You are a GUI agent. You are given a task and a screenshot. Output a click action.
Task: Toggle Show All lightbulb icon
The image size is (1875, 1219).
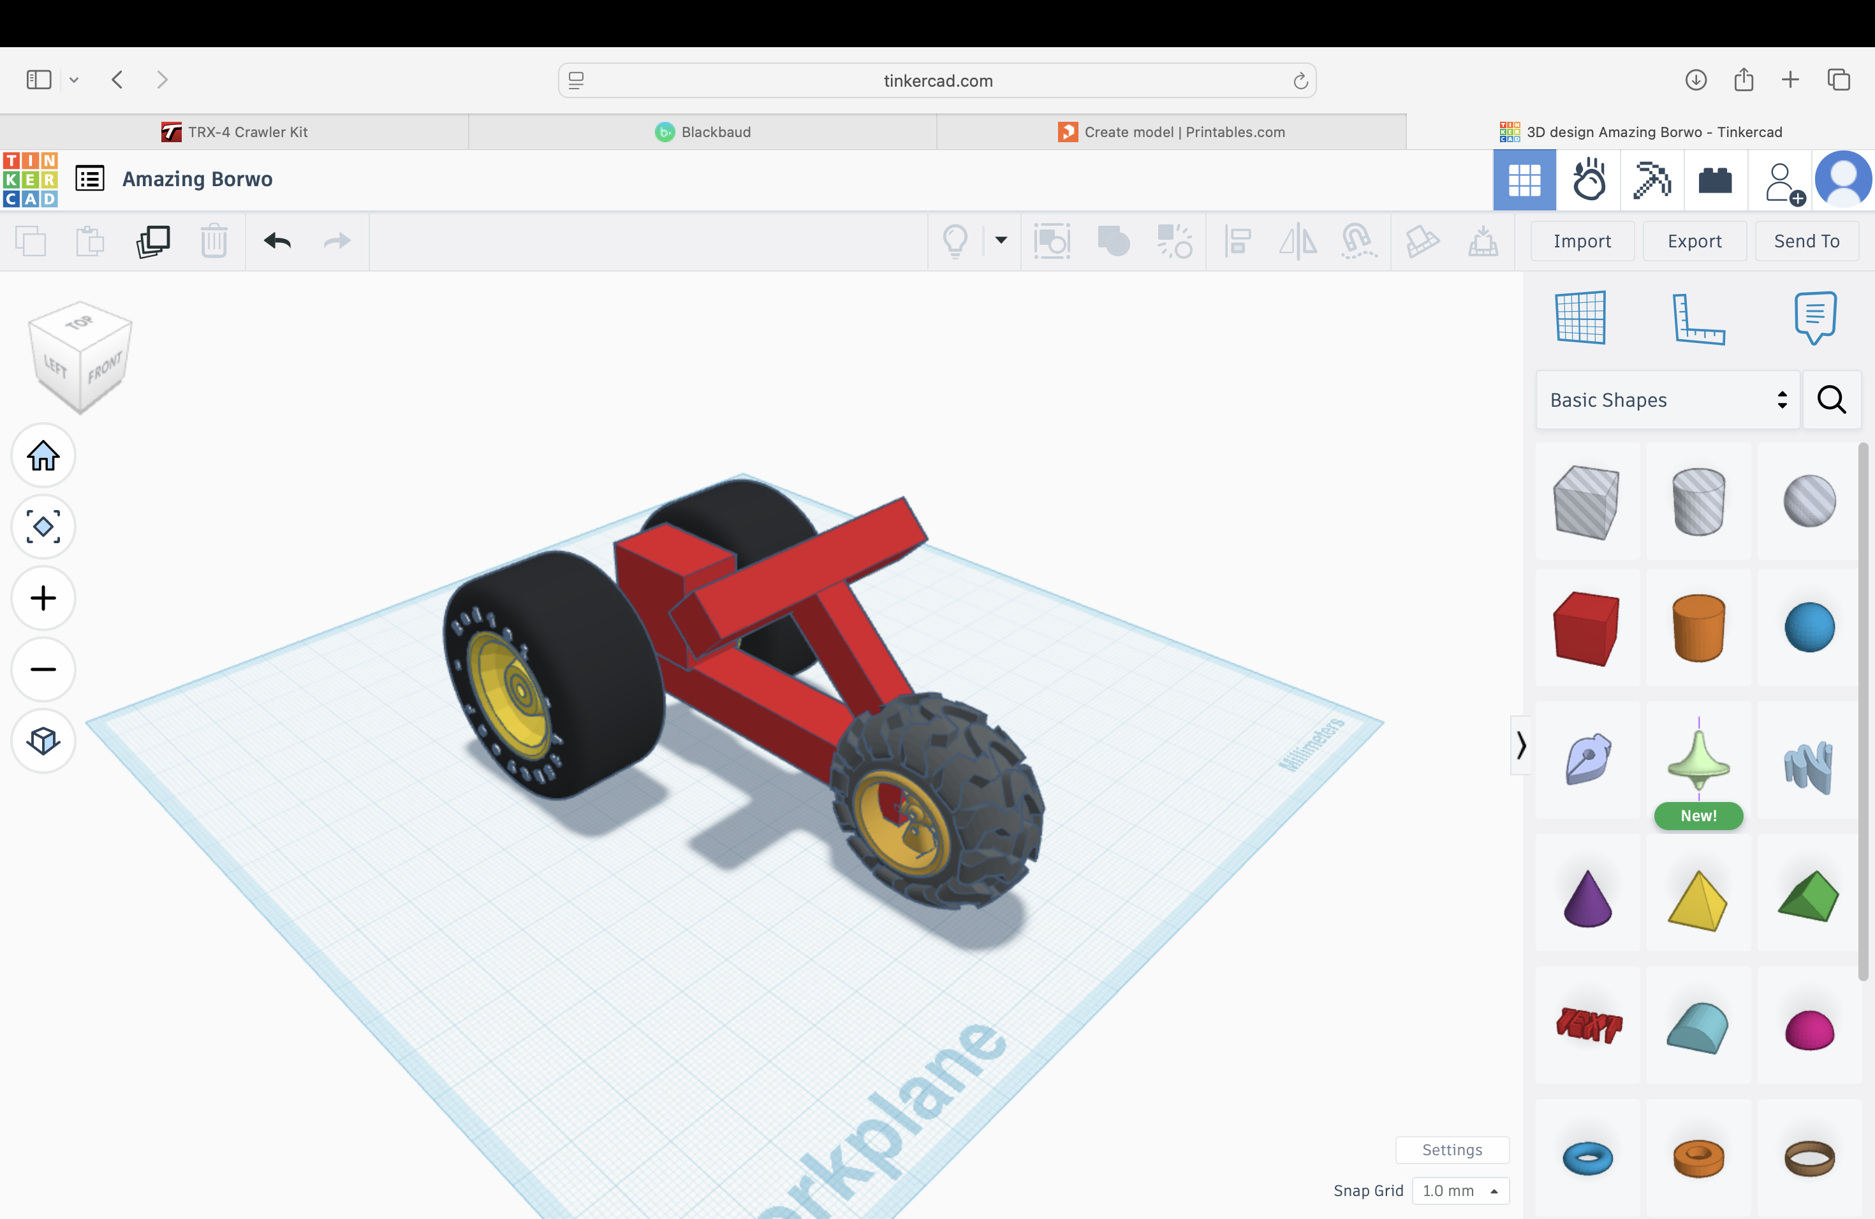point(955,241)
